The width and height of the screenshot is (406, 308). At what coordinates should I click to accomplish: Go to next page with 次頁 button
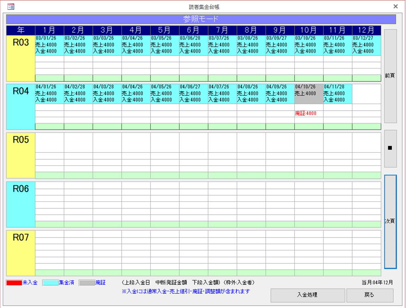coord(390,222)
